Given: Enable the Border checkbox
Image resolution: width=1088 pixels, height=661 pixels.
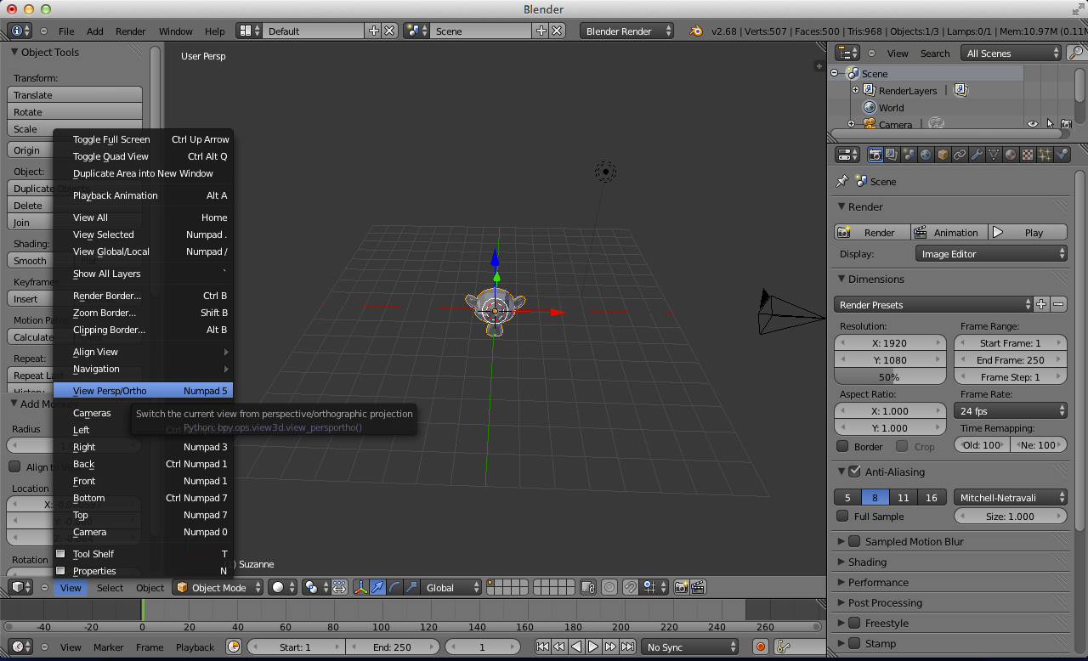Looking at the screenshot, I should [x=842, y=446].
